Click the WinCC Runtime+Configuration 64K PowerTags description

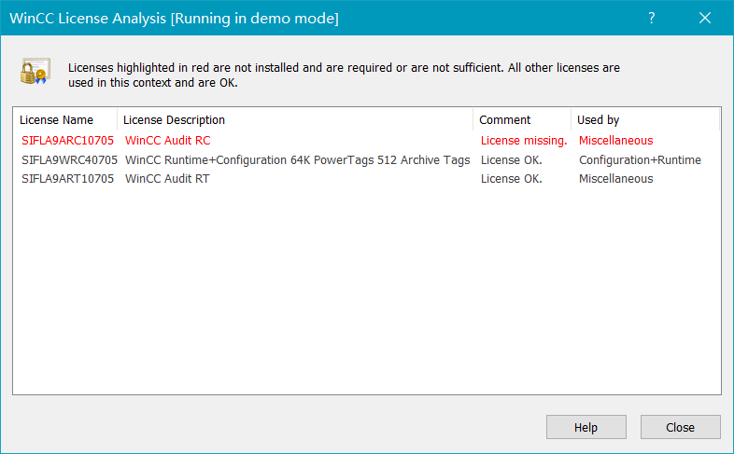click(297, 160)
